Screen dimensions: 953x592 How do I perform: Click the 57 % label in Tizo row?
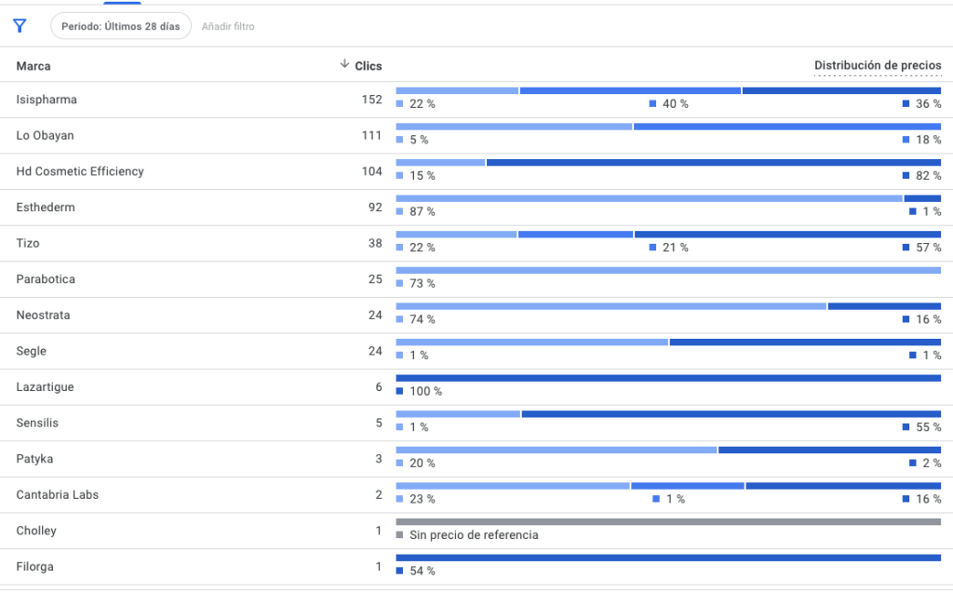pos(929,248)
